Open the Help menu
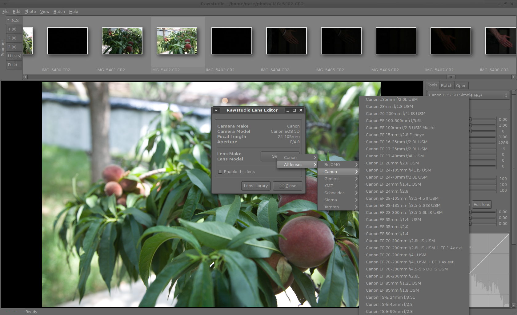The height and width of the screenshot is (315, 517). (74, 11)
